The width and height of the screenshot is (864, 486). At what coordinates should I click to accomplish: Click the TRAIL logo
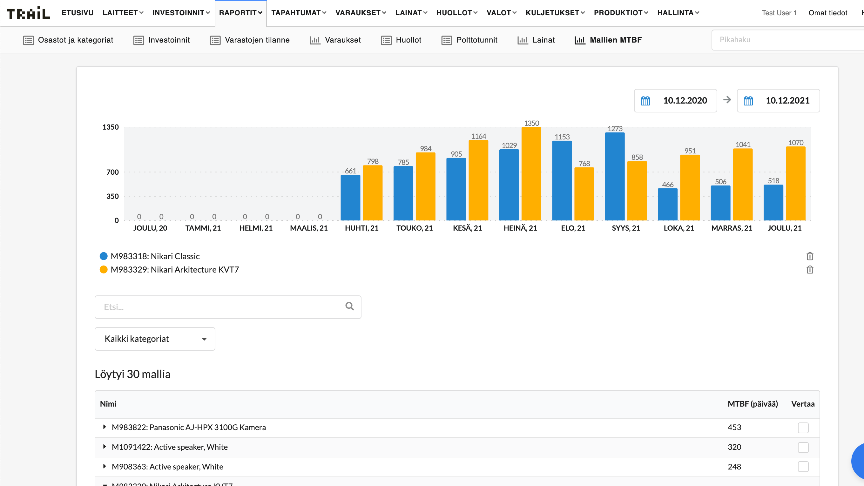click(x=29, y=13)
